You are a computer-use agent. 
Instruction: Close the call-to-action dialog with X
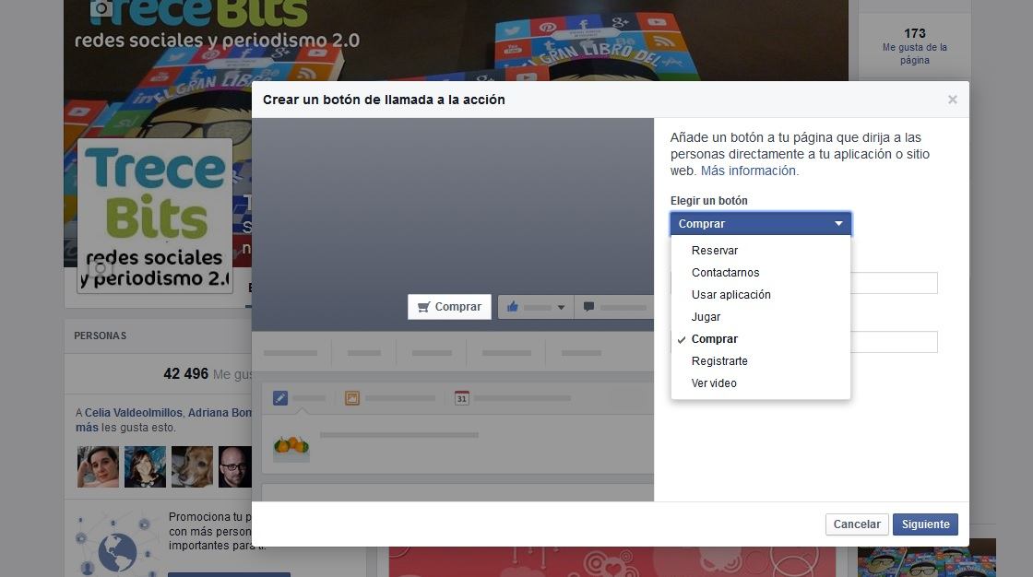coord(952,100)
